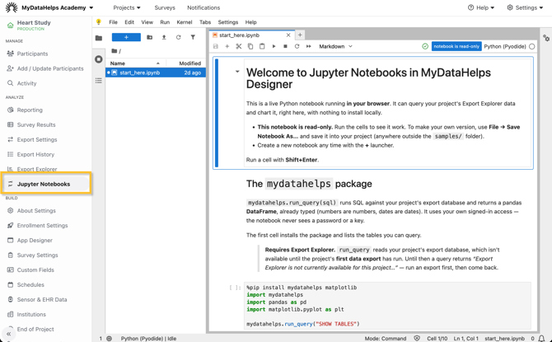Click the JupyterLite lightbulb logo icon
Image resolution: width=552 pixels, height=342 pixels.
[99, 21]
